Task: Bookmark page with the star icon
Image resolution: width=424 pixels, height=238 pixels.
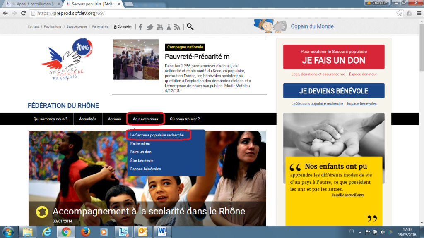Action: coord(399,13)
